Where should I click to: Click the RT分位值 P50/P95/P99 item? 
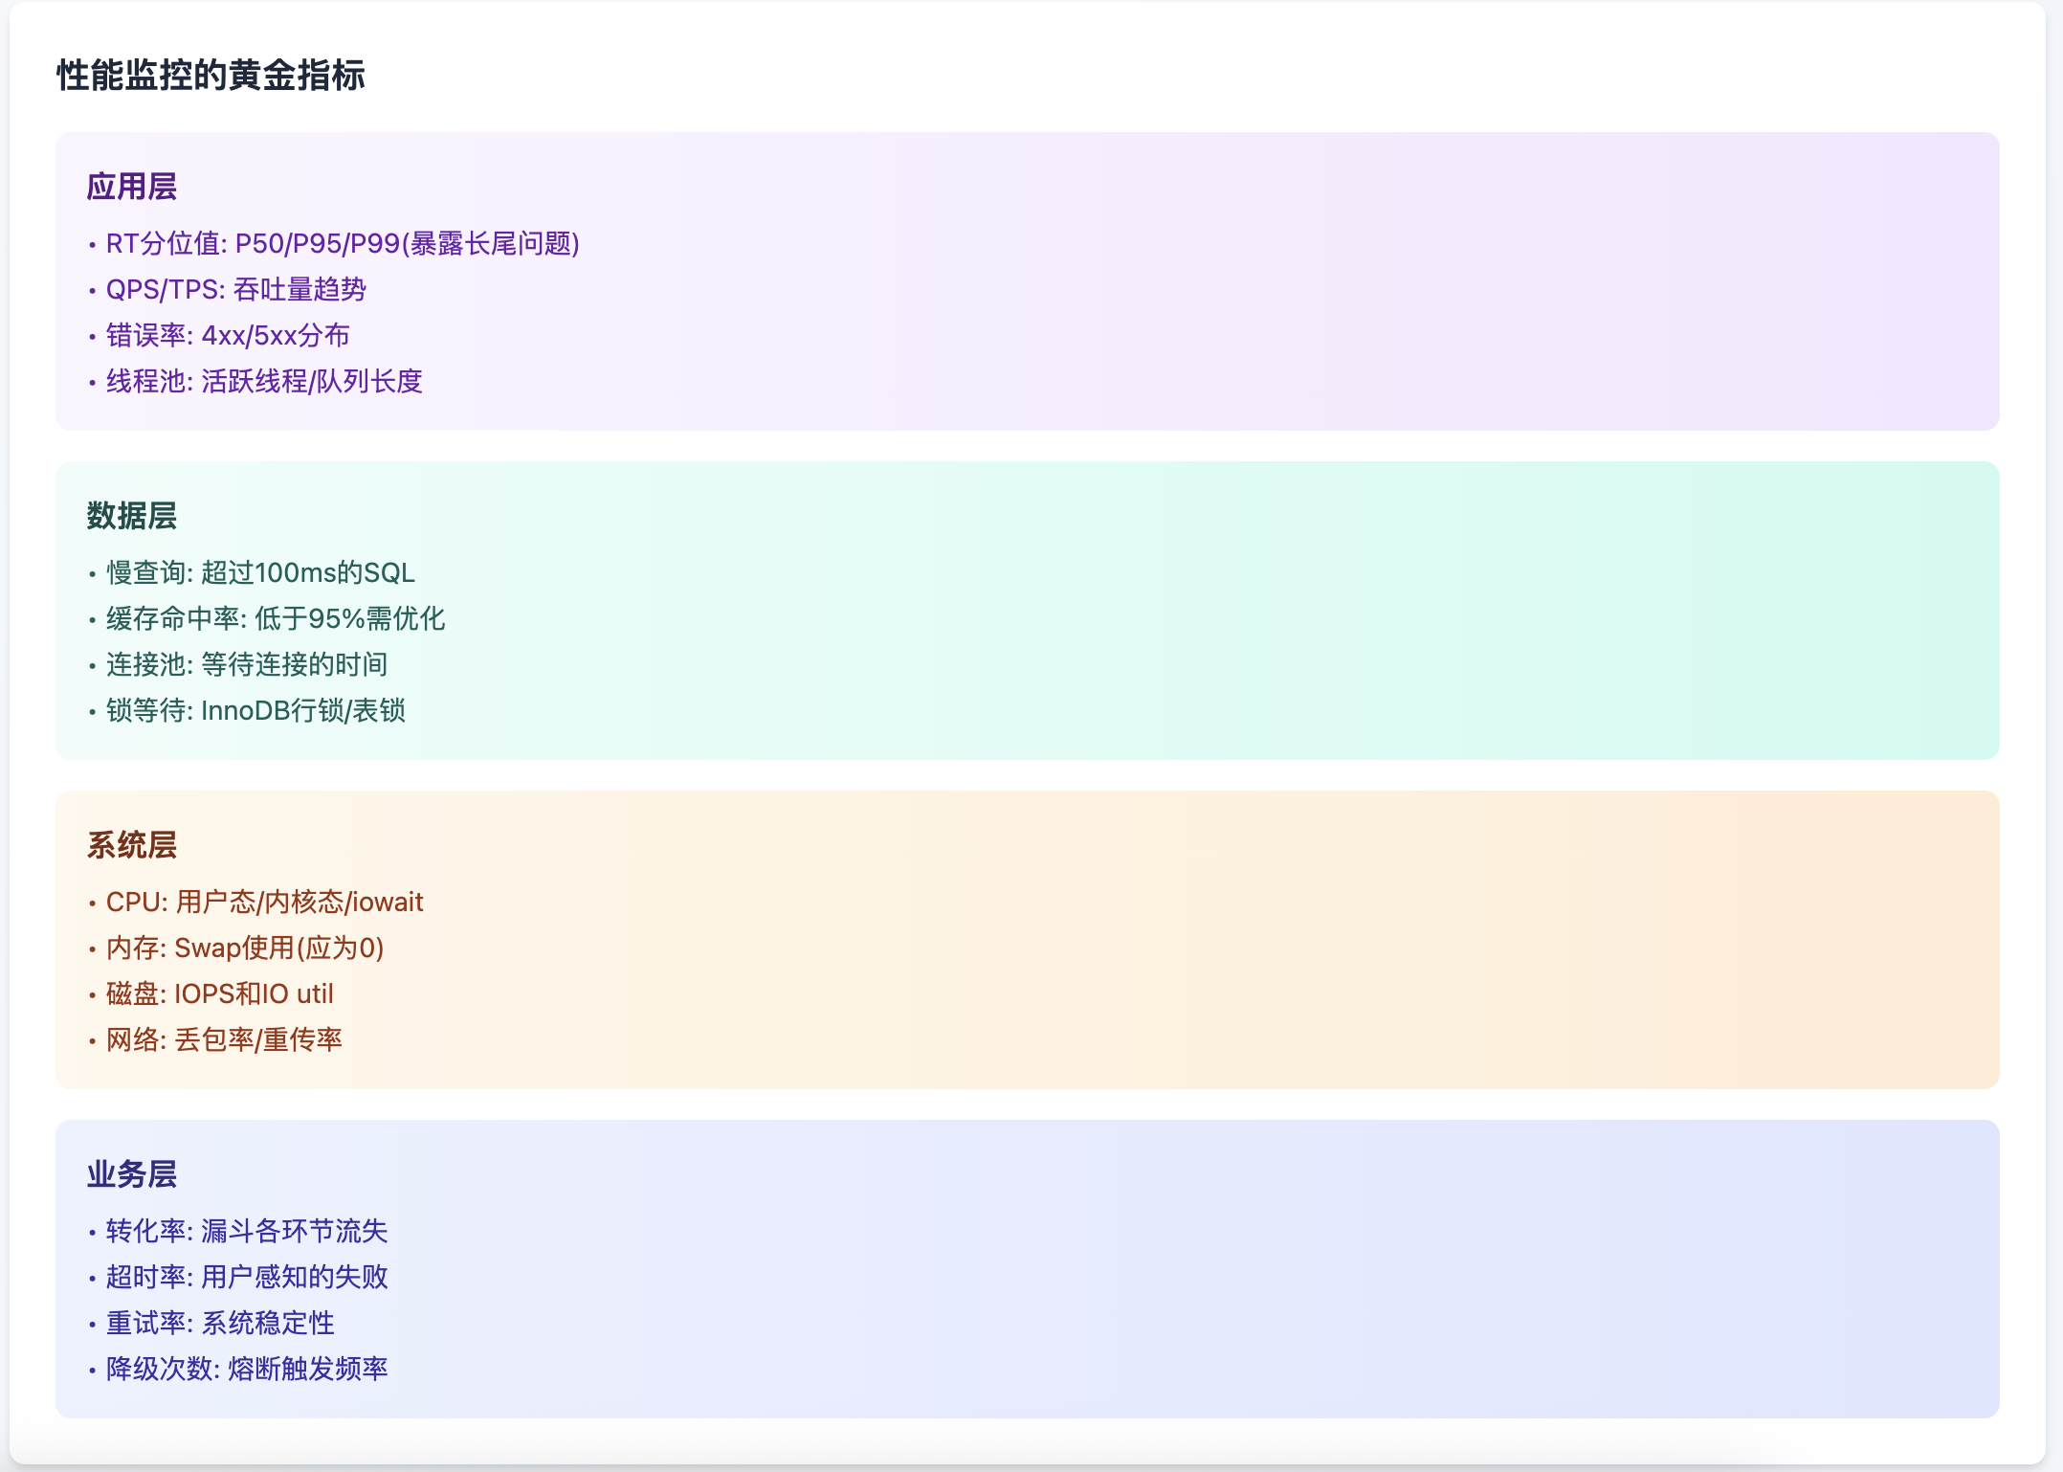point(342,244)
